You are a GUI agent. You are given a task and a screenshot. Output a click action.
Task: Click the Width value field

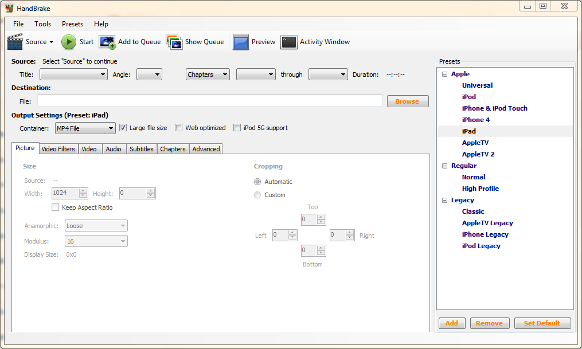pyautogui.click(x=70, y=193)
